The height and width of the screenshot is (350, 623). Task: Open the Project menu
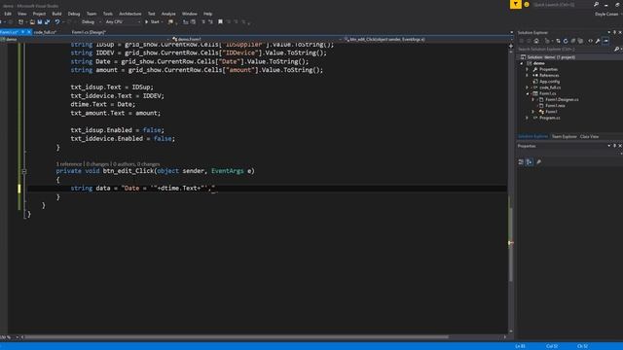coord(39,14)
